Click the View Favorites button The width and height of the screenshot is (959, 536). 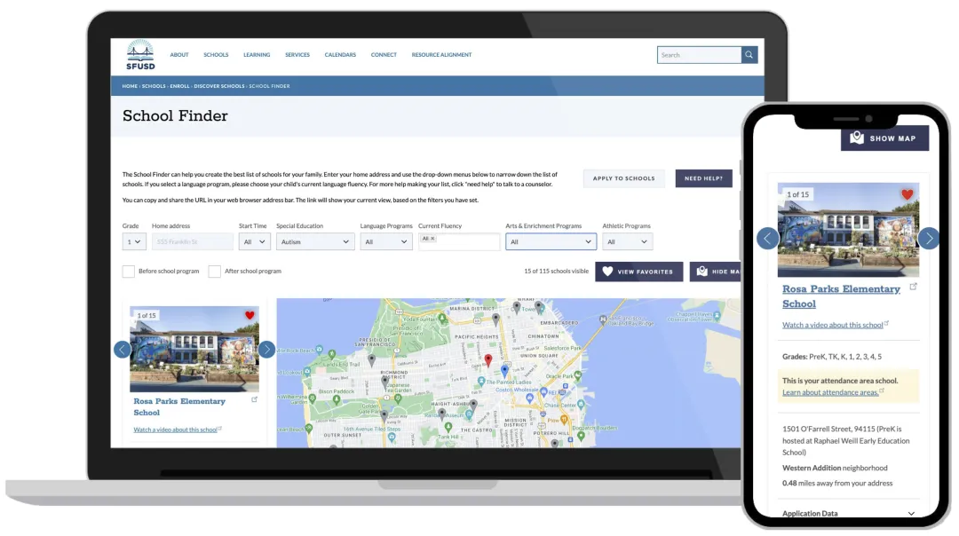(x=638, y=272)
